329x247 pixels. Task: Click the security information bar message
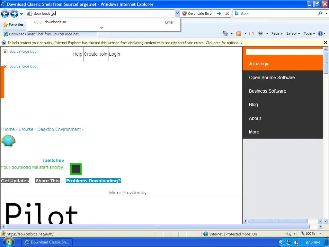[x=125, y=43]
